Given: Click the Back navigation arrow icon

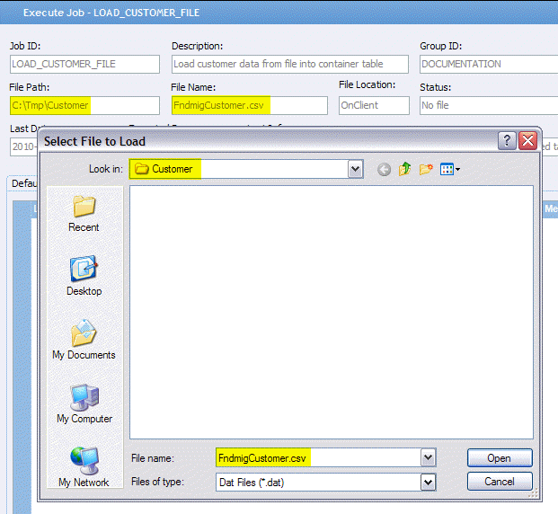Looking at the screenshot, I should pos(385,169).
